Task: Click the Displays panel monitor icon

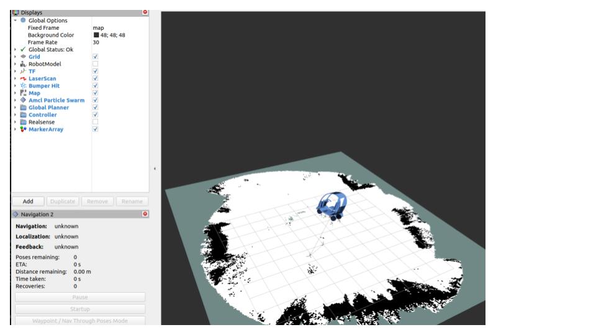Action: [x=16, y=12]
